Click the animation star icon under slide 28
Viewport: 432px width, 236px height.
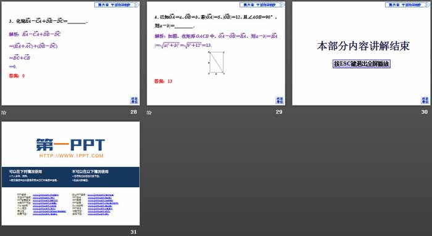[x=4, y=113]
